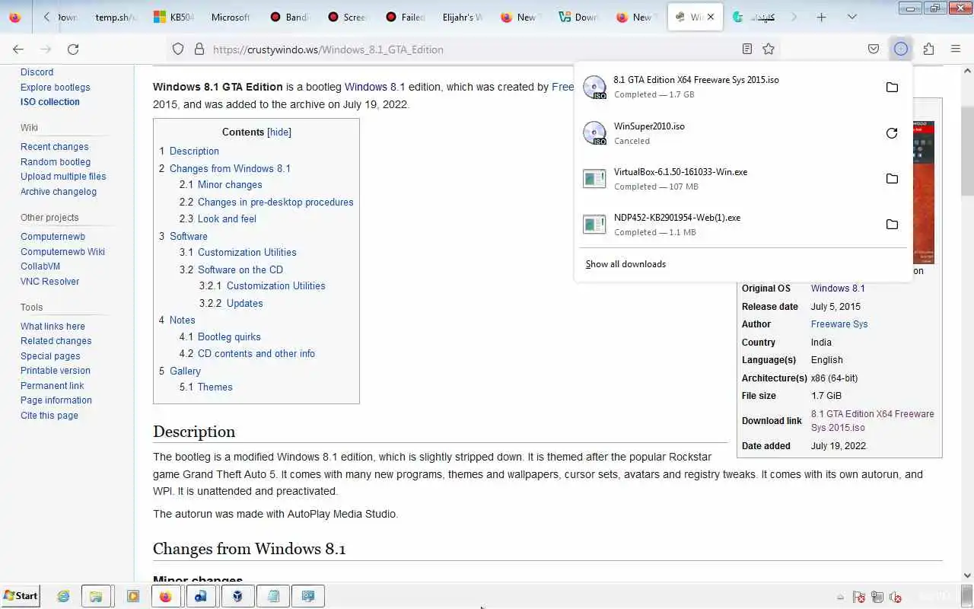Click the Start button

21,596
